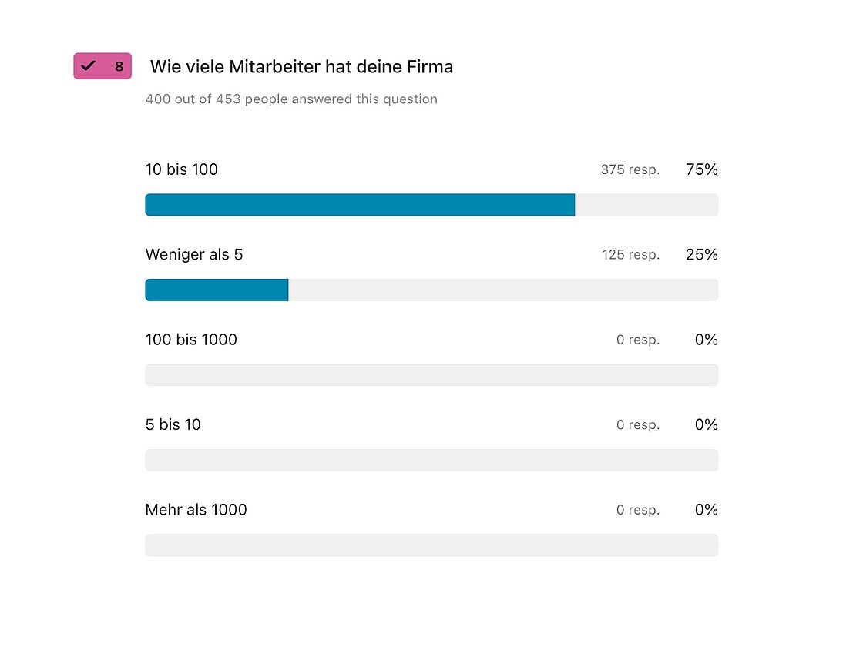Click the empty bar under '100 bis 1000'

[x=431, y=374]
